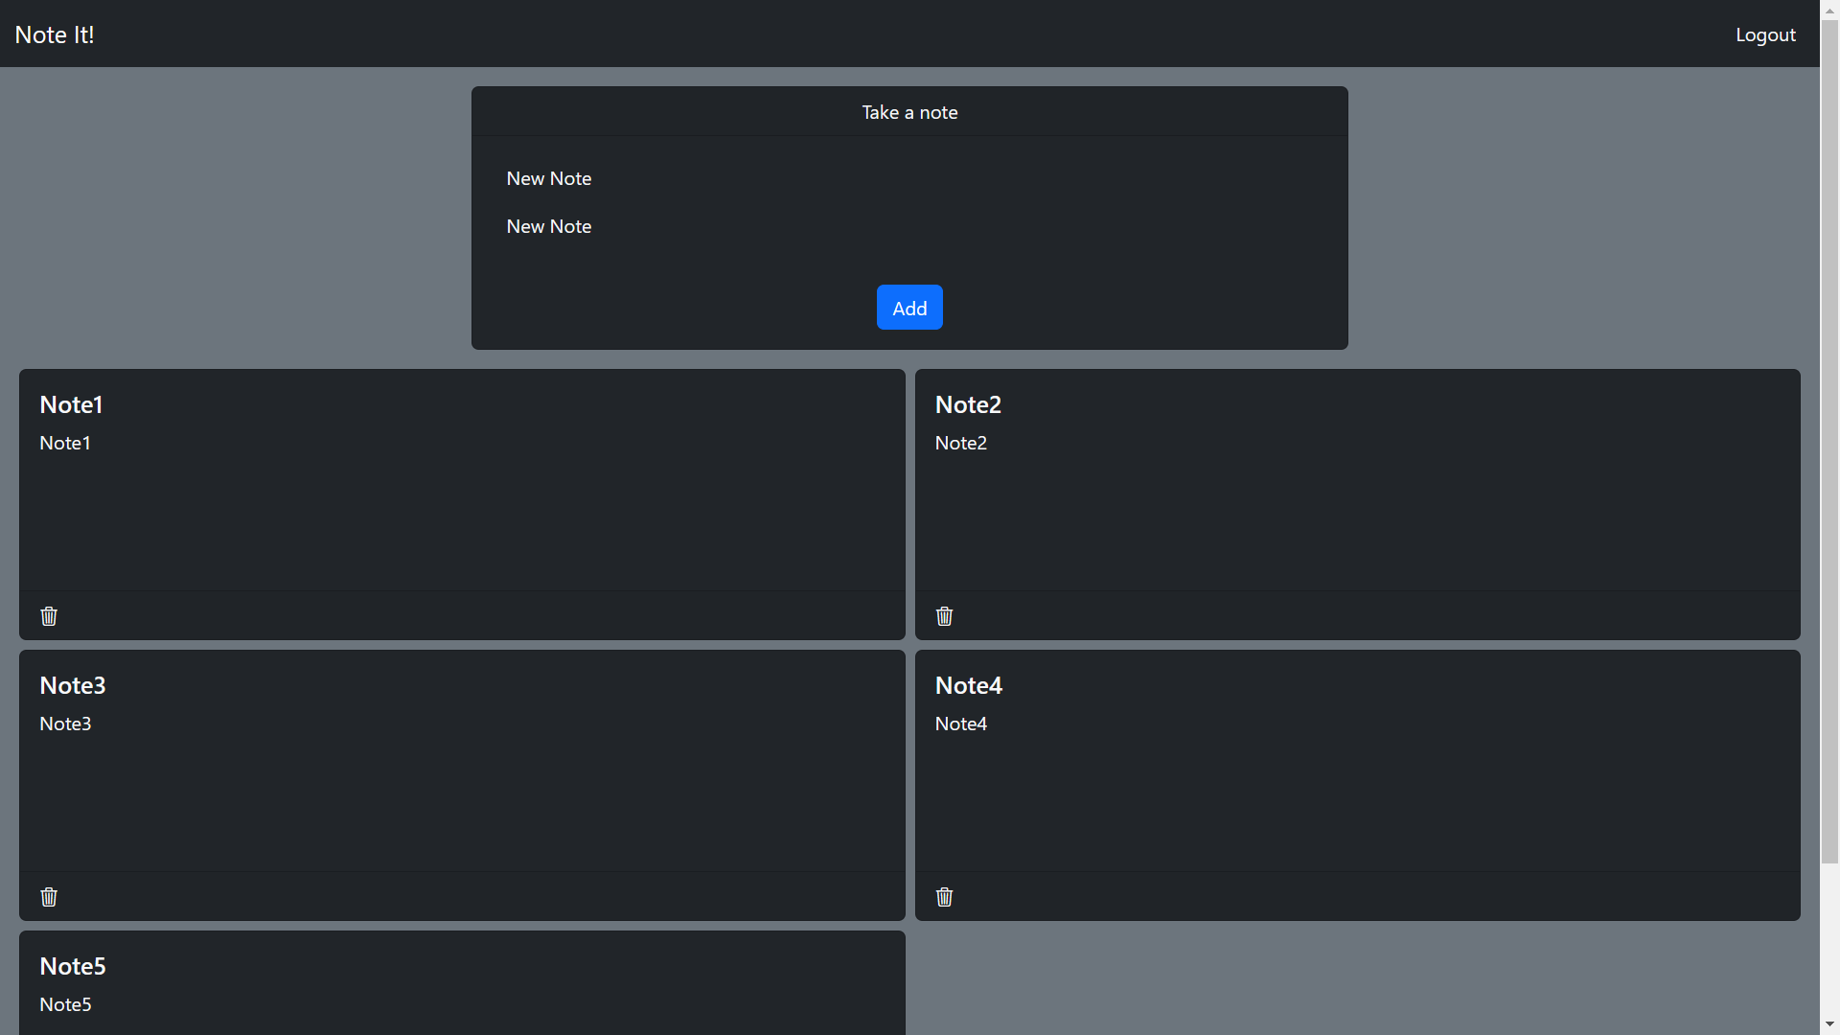Select the Note5 card title
This screenshot has width=1840, height=1035.
pos(73,966)
